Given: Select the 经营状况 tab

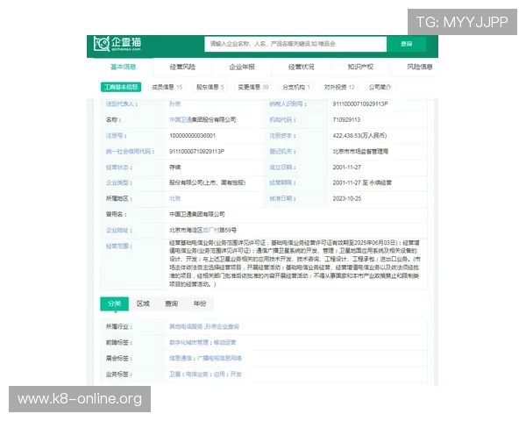Looking at the screenshot, I should click(x=302, y=67).
